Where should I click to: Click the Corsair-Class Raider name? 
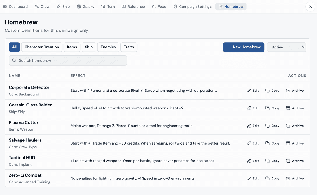pyautogui.click(x=30, y=105)
